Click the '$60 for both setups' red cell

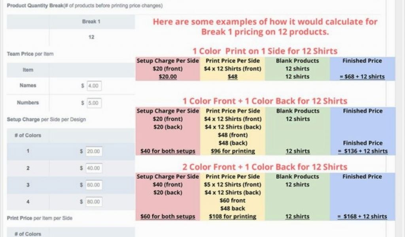click(168, 216)
